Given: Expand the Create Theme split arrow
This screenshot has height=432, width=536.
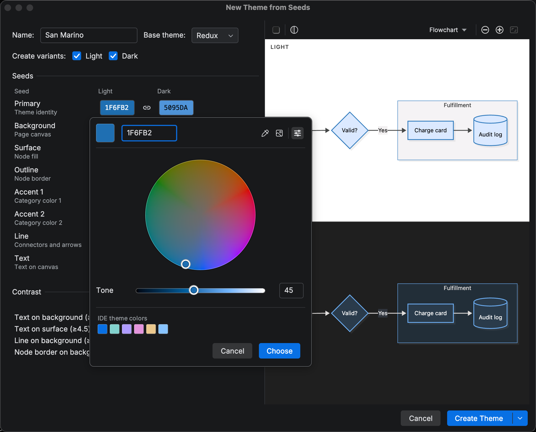Looking at the screenshot, I should (x=520, y=418).
